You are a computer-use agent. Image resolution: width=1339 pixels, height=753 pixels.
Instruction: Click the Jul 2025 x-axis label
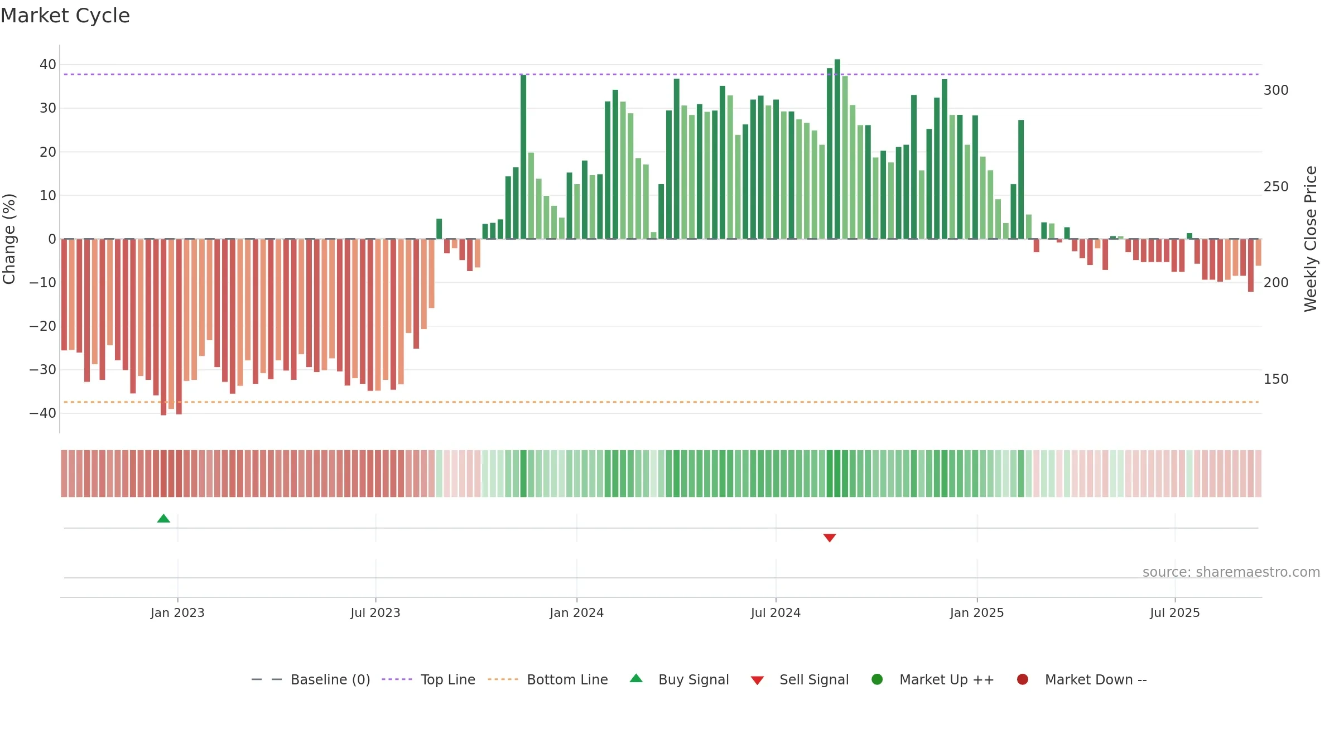click(1175, 613)
